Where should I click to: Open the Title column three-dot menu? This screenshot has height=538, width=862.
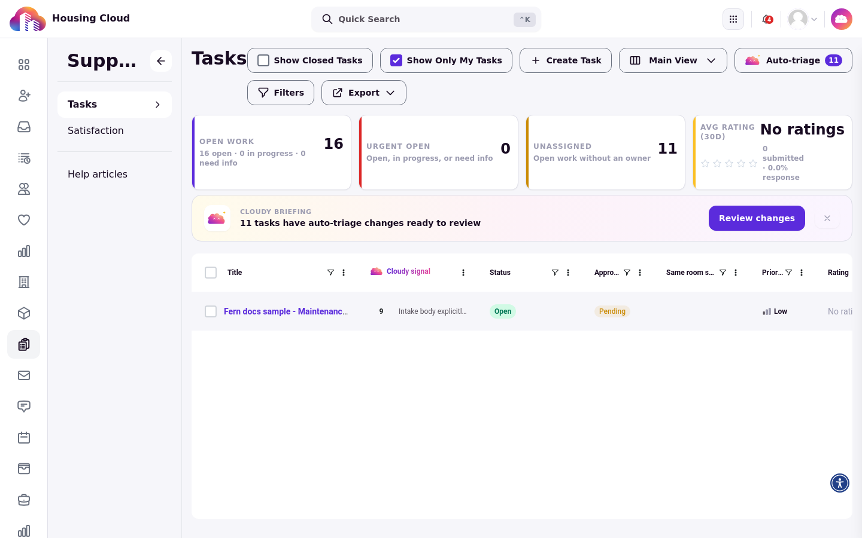tap(344, 273)
